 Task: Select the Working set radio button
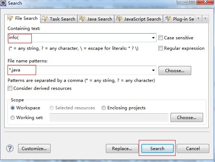(13, 118)
